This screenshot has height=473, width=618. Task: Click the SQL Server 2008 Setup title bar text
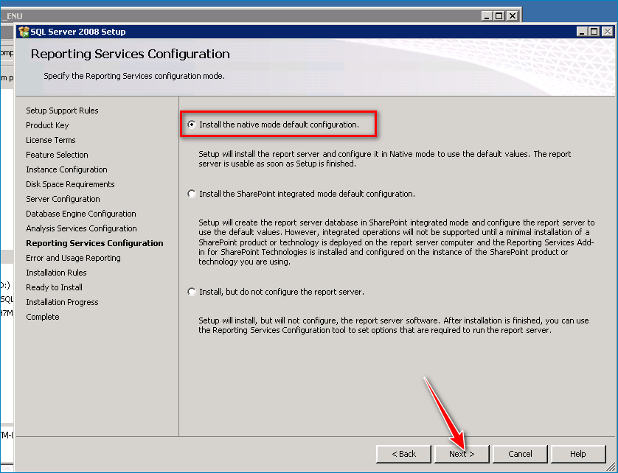(x=78, y=32)
